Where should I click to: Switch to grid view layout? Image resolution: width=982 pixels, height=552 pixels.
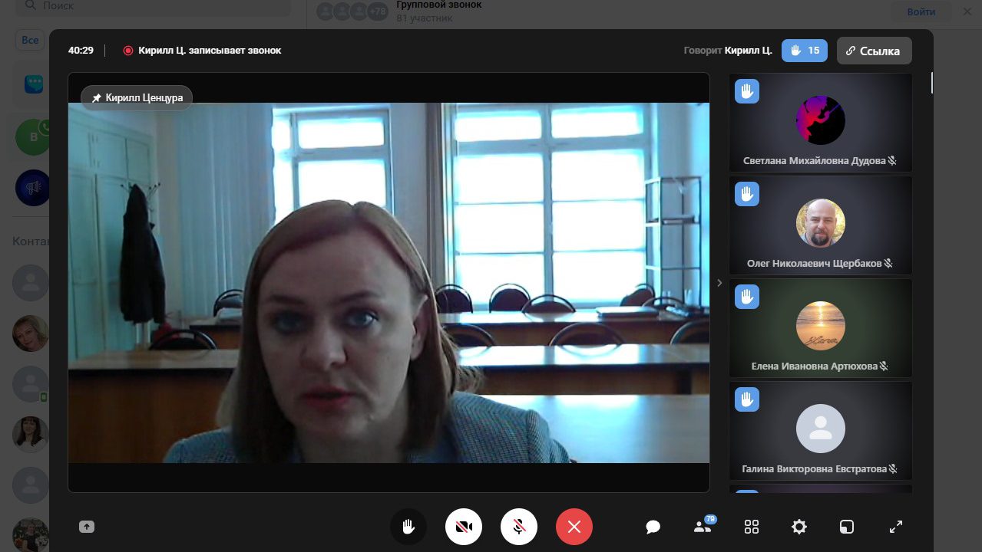click(x=752, y=527)
